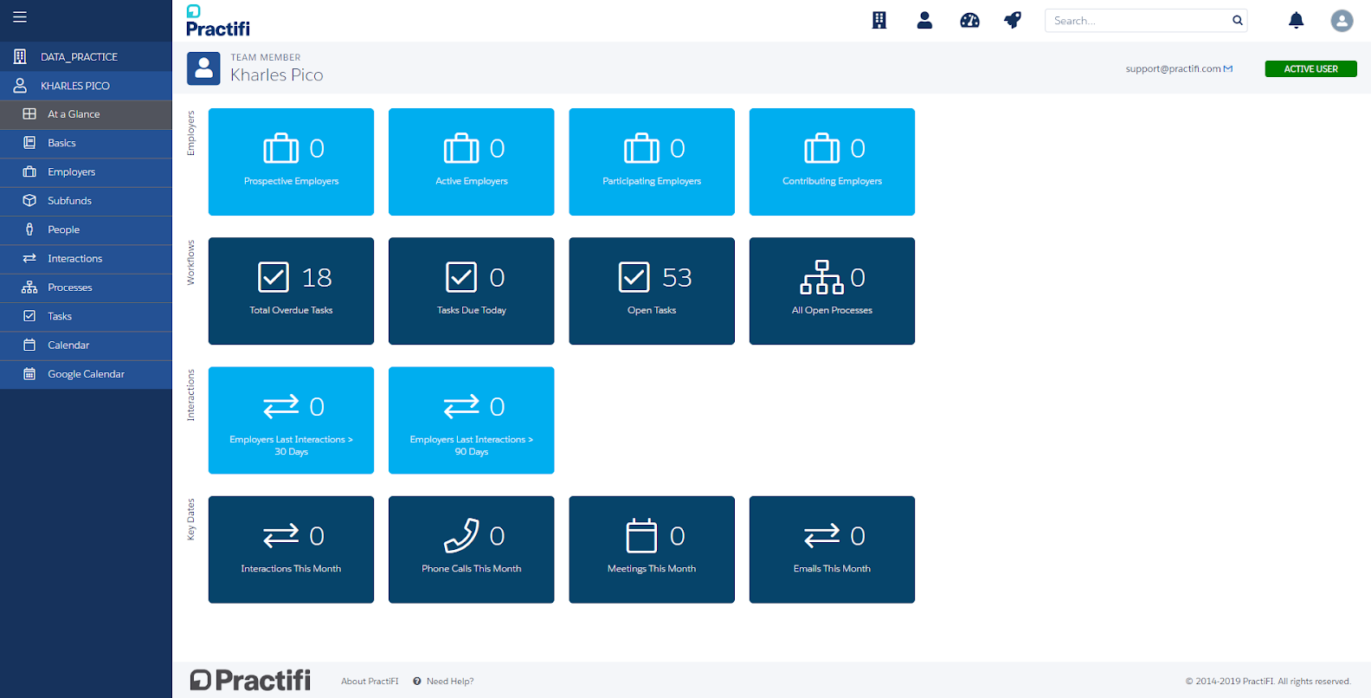Click the ACTIVE USER button
The height and width of the screenshot is (698, 1371).
coord(1310,68)
